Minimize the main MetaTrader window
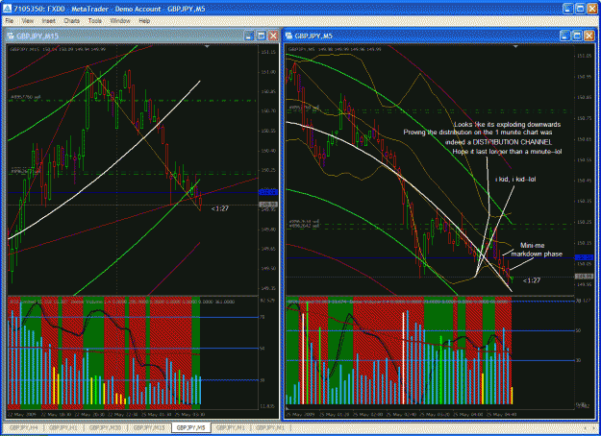Viewport: 601px width, 436px height. 567,9
